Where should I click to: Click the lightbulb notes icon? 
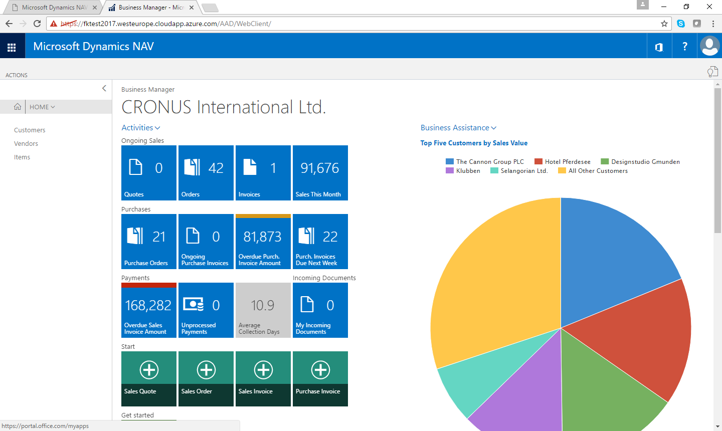[x=712, y=72]
